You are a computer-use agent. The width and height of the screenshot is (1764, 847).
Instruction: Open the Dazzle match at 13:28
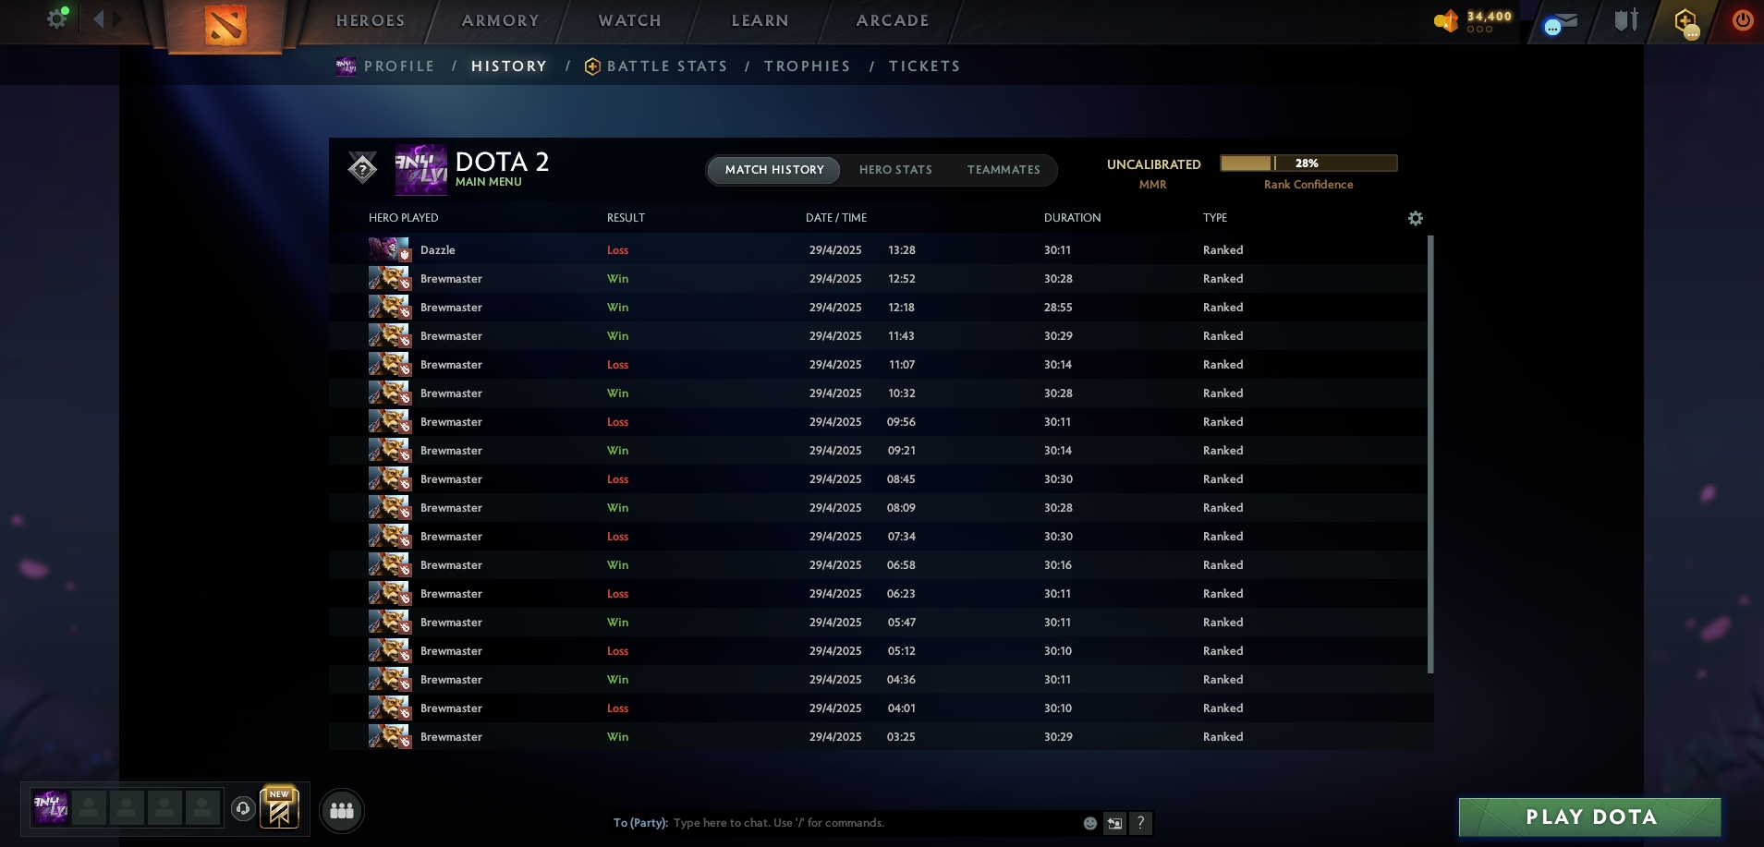pyautogui.click(x=878, y=250)
